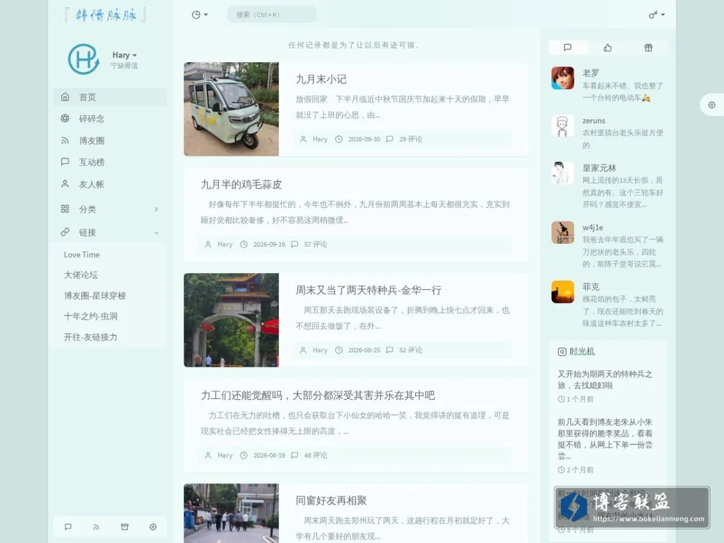
Task: Click the Instagram-style icon beside 时光机
Action: point(562,351)
